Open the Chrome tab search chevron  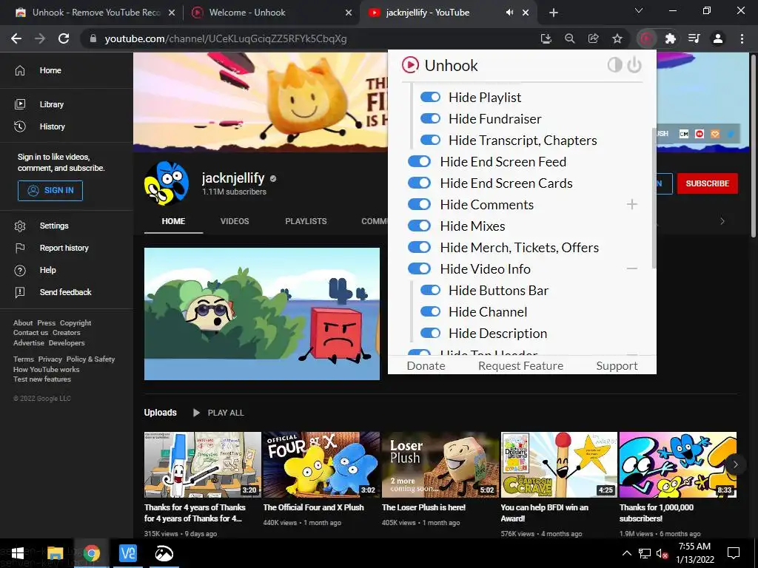tap(639, 10)
